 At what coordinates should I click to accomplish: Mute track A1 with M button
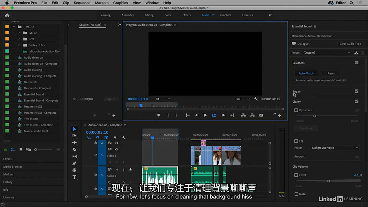[117, 170]
